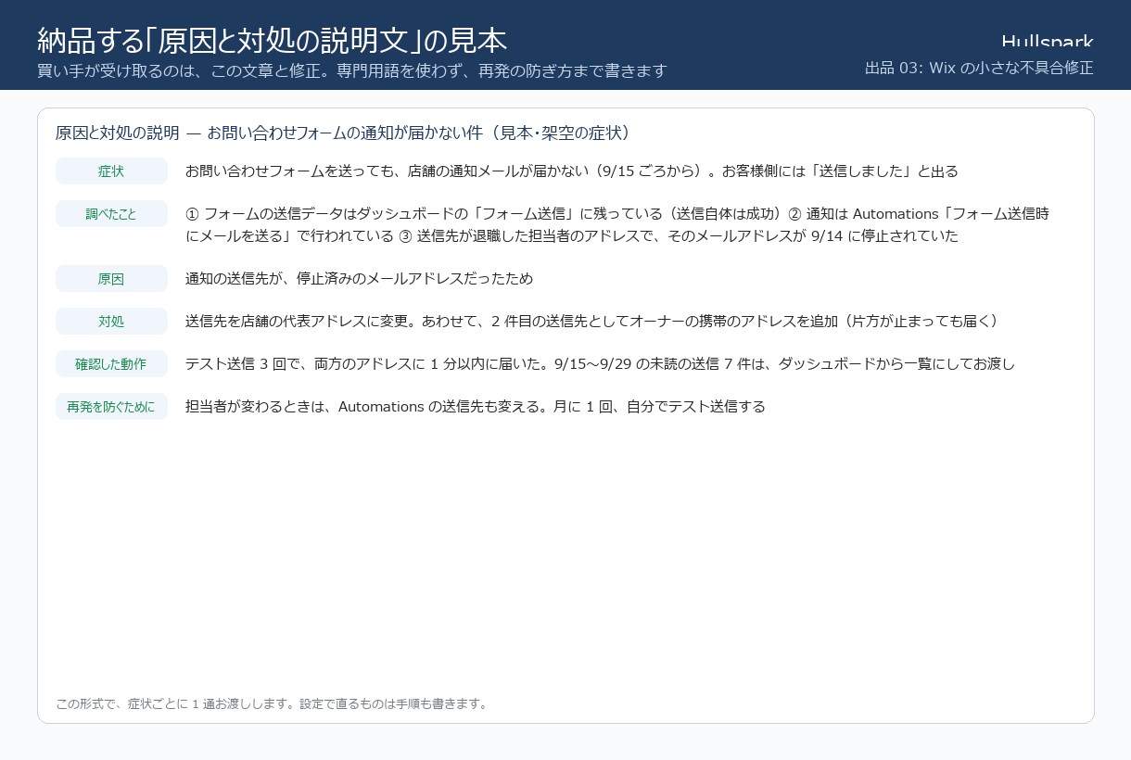Click the prevention text starting 担当者が変わるときは
The width and height of the screenshot is (1131, 760).
(x=476, y=407)
